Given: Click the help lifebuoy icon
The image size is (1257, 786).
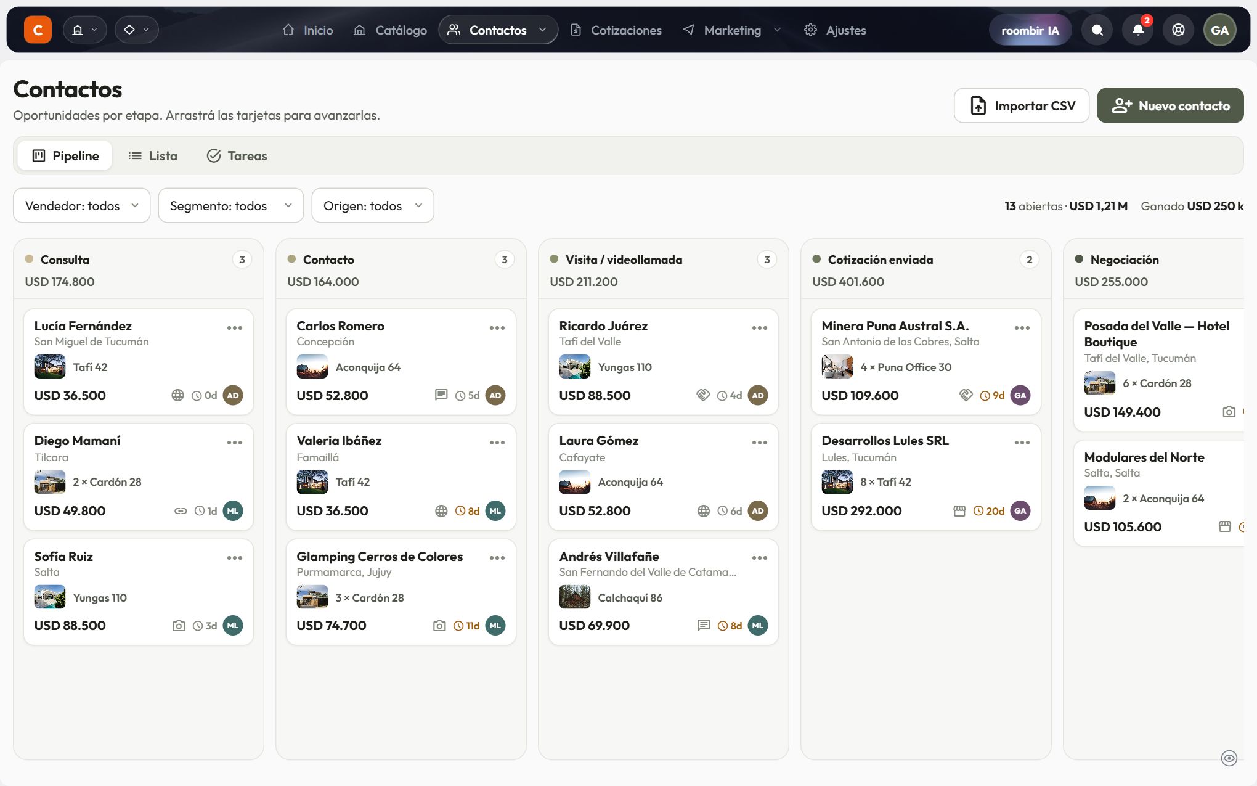Looking at the screenshot, I should 1178,30.
